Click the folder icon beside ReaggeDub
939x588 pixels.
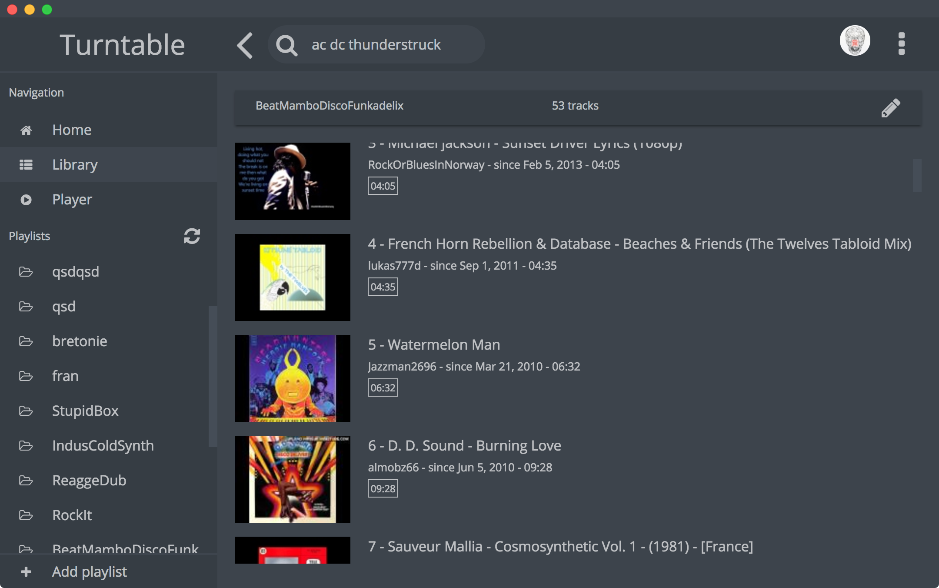coord(26,481)
